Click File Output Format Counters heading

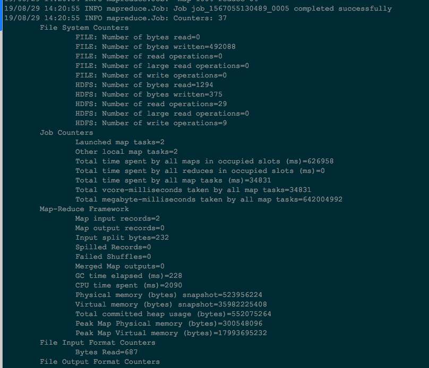100,362
